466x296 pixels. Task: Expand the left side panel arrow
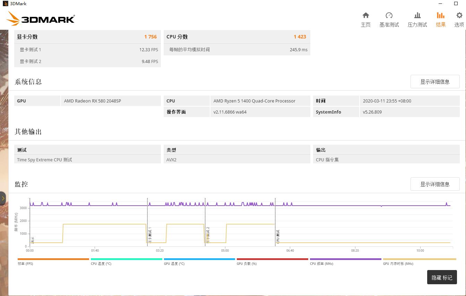[3, 198]
